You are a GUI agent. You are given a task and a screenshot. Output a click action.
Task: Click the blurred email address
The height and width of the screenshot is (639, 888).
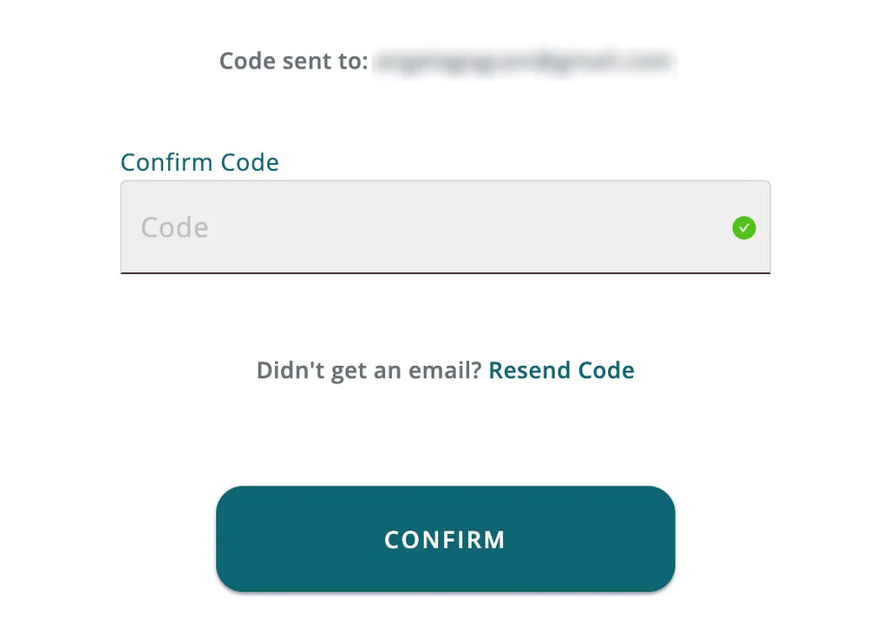(x=524, y=62)
